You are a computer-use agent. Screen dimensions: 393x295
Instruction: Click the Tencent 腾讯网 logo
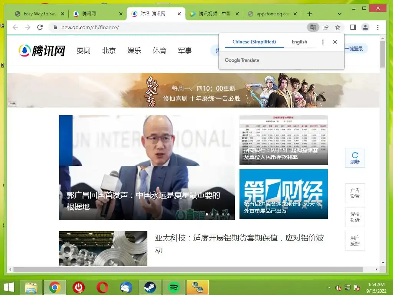tap(42, 50)
